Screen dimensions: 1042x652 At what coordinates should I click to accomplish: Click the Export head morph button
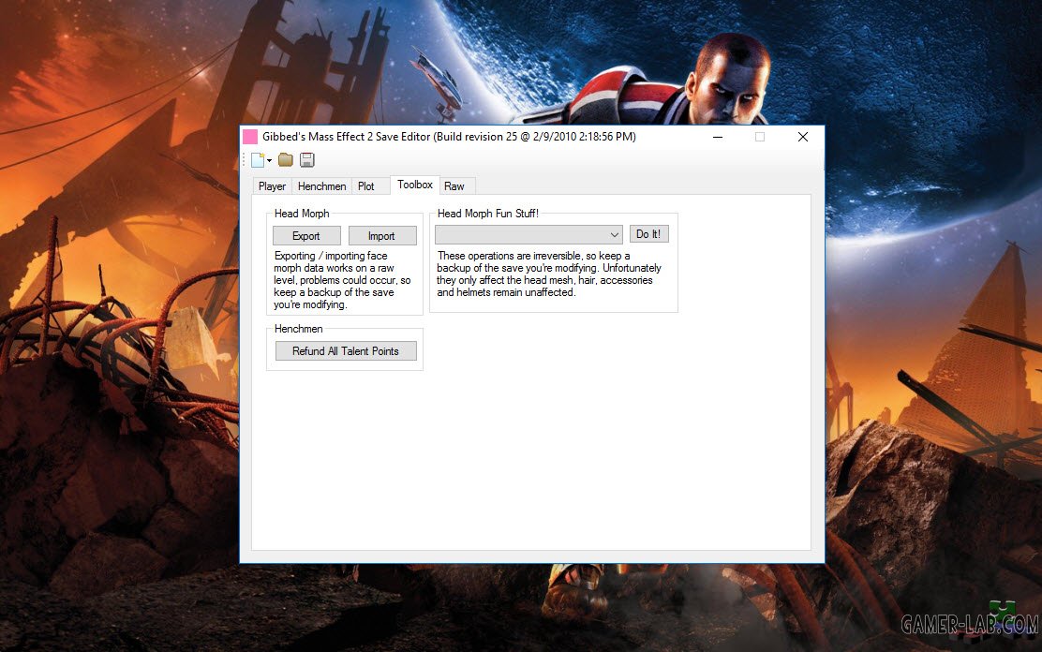(x=306, y=236)
